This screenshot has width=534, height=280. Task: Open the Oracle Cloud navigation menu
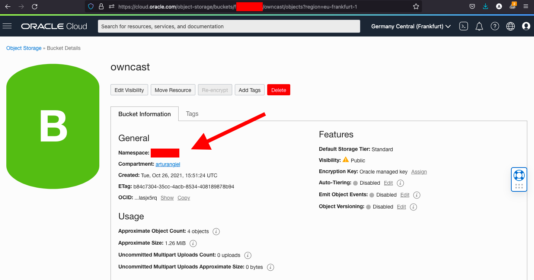pyautogui.click(x=7, y=26)
